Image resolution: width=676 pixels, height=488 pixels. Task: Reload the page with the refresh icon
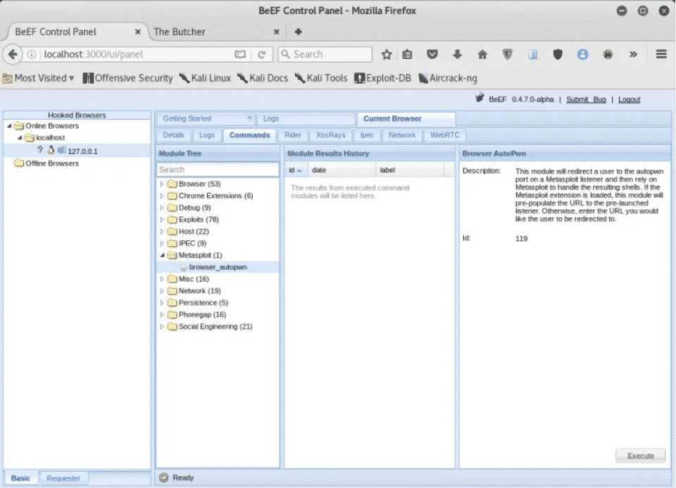click(261, 54)
